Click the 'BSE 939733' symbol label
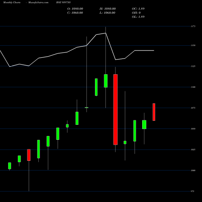 pos(63,2)
